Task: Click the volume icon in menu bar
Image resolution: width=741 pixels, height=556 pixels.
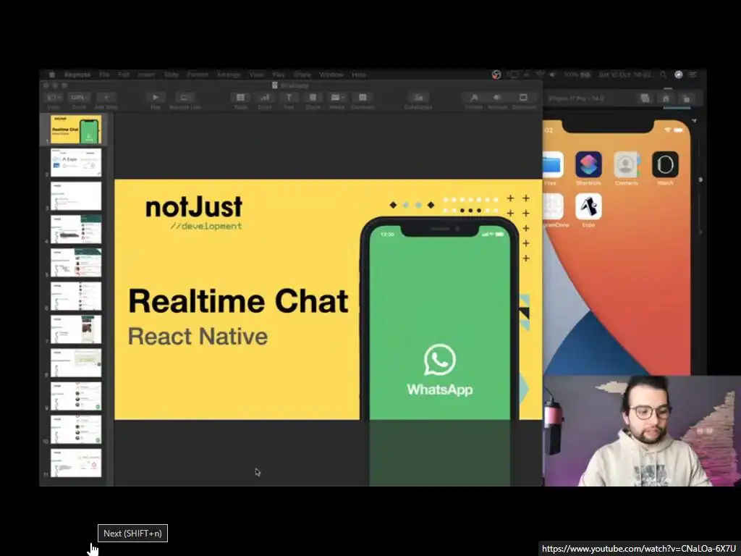Action: tap(552, 75)
